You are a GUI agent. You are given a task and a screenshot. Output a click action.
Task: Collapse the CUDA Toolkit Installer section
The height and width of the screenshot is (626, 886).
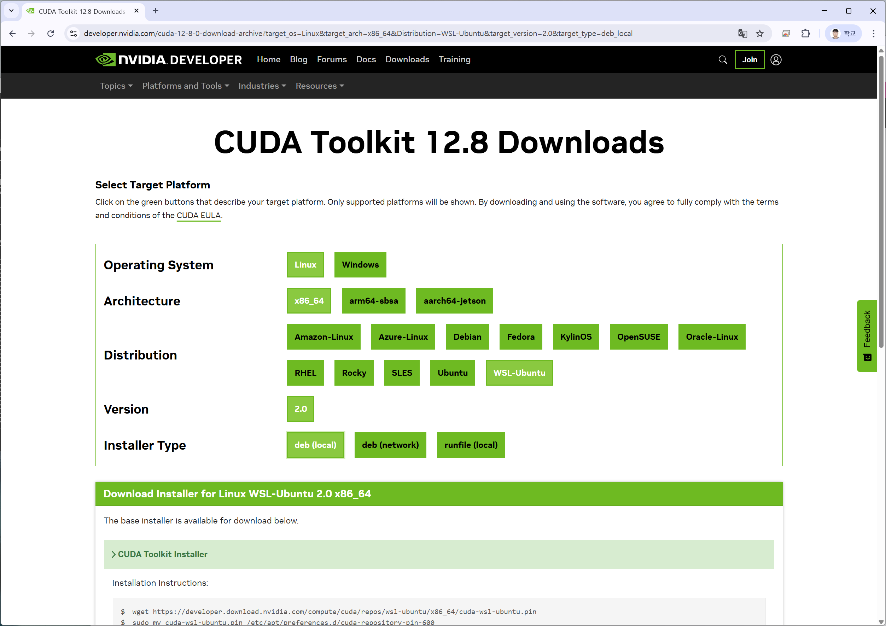pyautogui.click(x=159, y=554)
